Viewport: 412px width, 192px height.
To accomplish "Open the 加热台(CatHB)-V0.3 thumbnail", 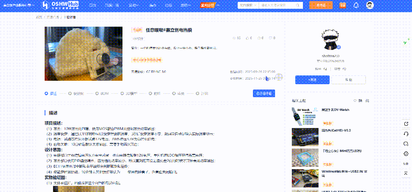I will [x=305, y=137].
